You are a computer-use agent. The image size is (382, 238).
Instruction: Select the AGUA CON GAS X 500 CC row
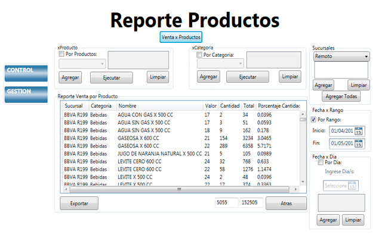point(181,115)
